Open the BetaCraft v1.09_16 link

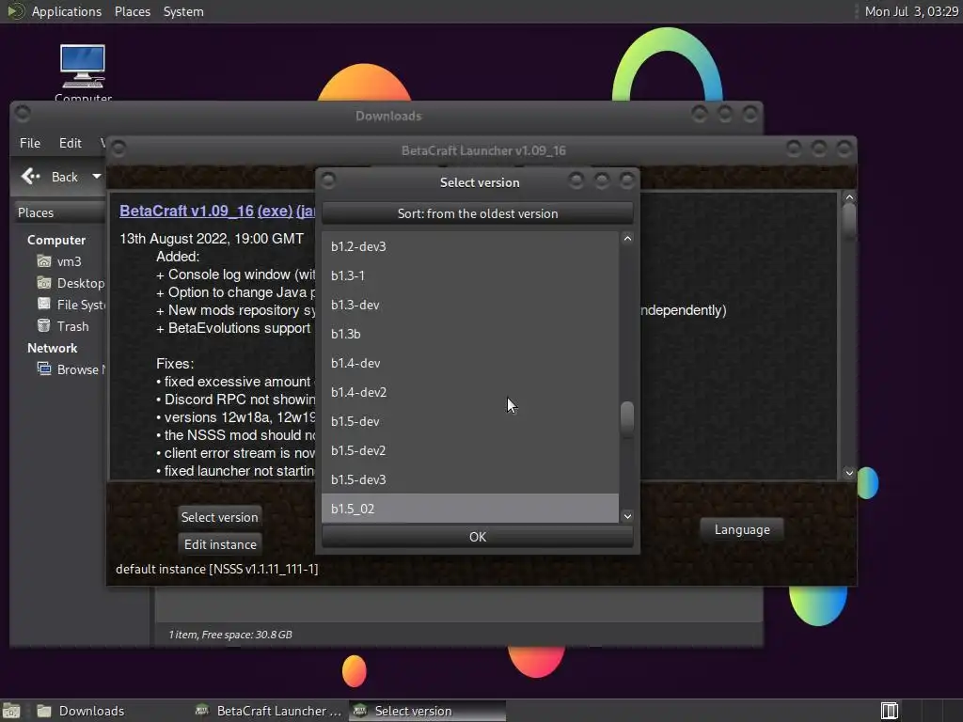click(187, 211)
